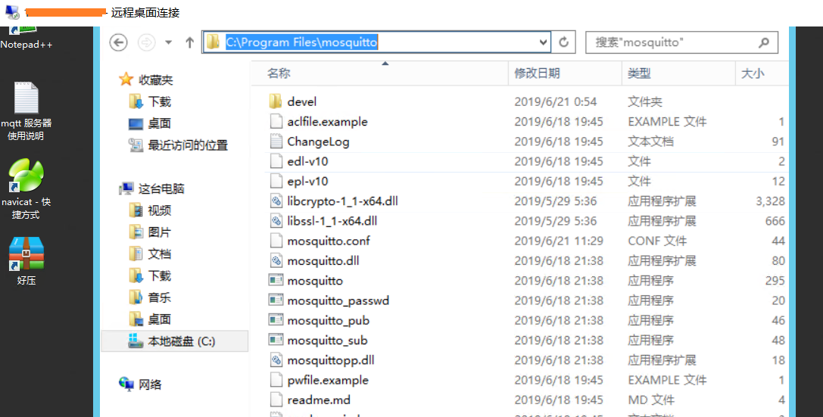Image resolution: width=823 pixels, height=417 pixels.
Task: Sort files by 名称 column
Action: pyautogui.click(x=279, y=73)
